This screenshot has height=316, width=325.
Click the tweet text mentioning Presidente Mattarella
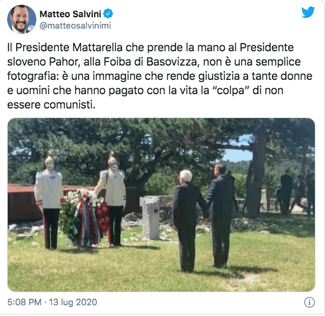pos(160,76)
